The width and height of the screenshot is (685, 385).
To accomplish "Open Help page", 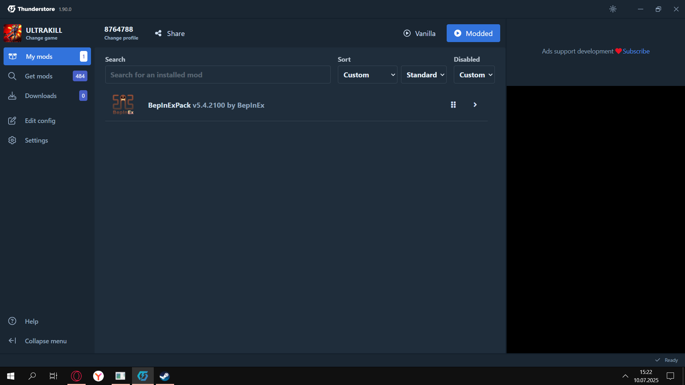I will coord(47,321).
